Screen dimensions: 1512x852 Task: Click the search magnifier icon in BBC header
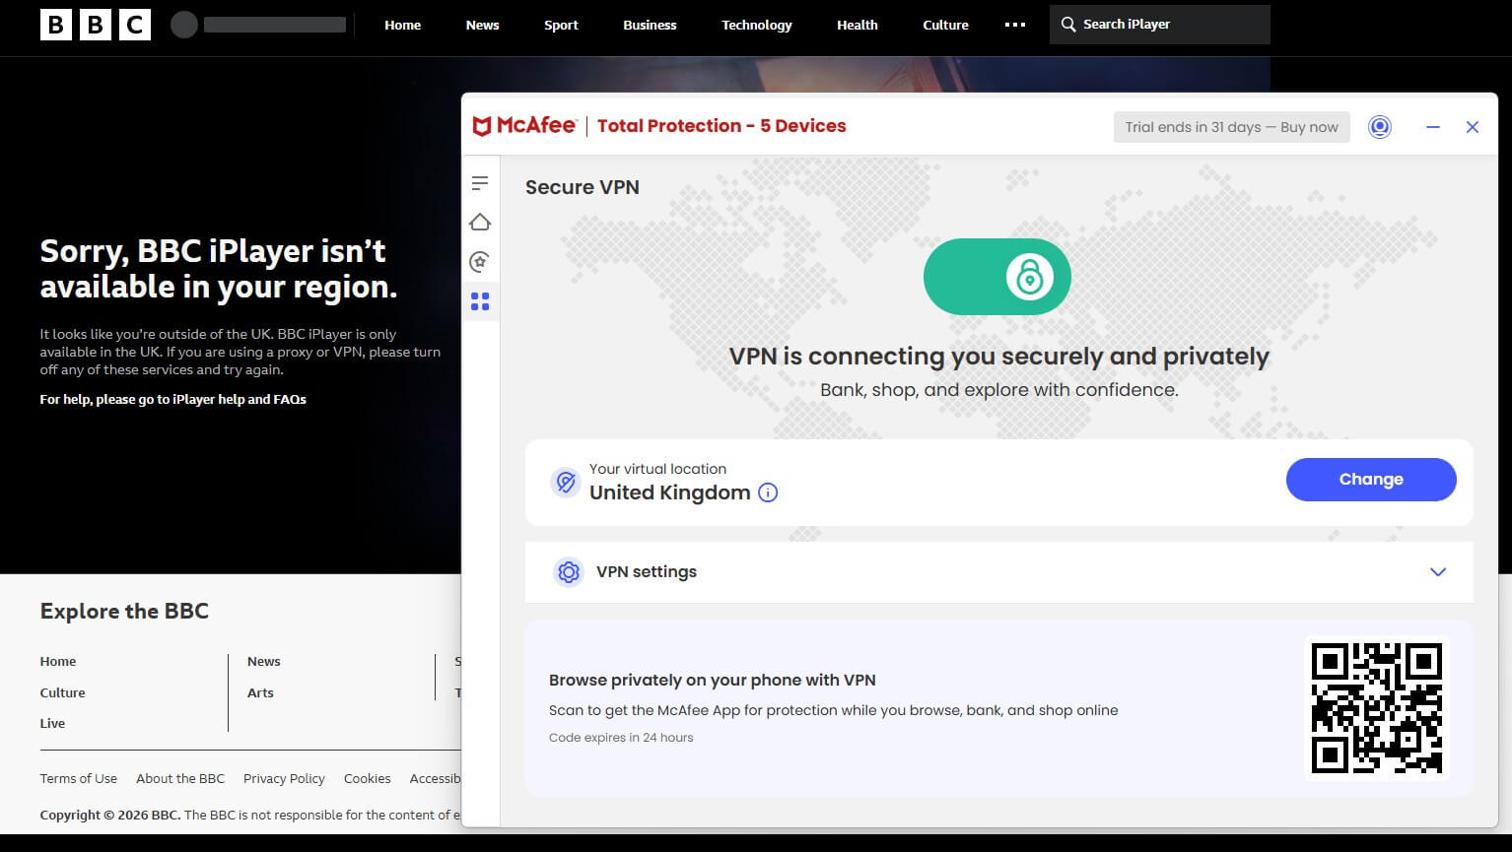pos(1068,25)
